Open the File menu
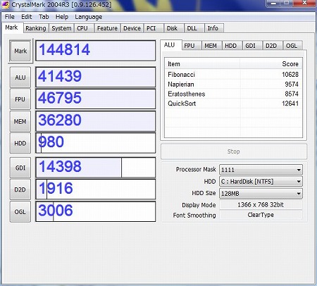 click(x=10, y=17)
